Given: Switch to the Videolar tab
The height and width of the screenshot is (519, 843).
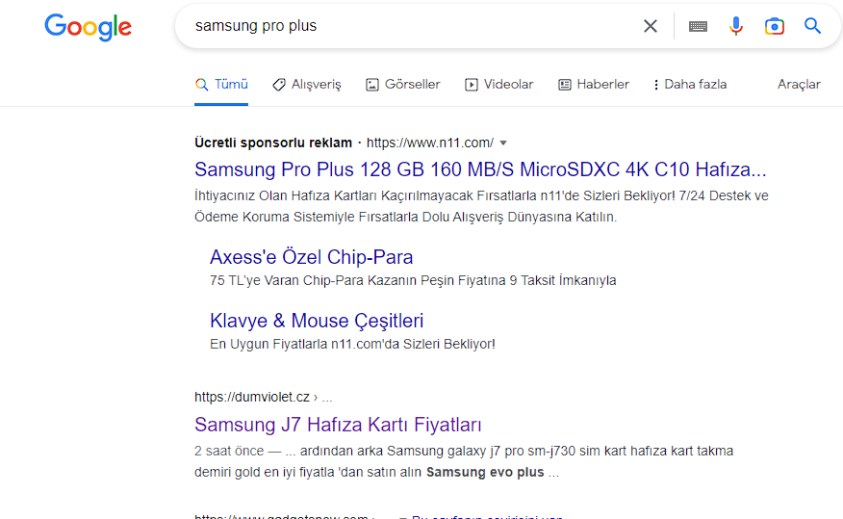Looking at the screenshot, I should point(498,85).
